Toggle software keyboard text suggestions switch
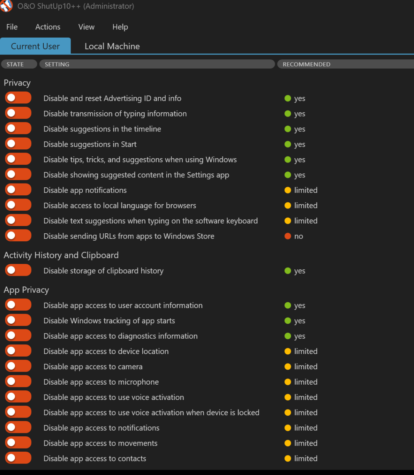This screenshot has width=414, height=475. click(x=18, y=220)
